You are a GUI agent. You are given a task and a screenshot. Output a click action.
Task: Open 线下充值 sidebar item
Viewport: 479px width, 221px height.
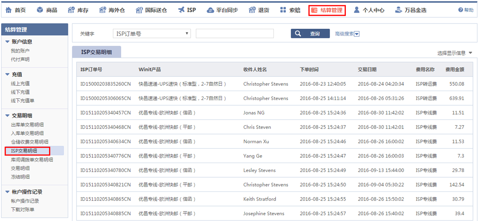click(20, 92)
